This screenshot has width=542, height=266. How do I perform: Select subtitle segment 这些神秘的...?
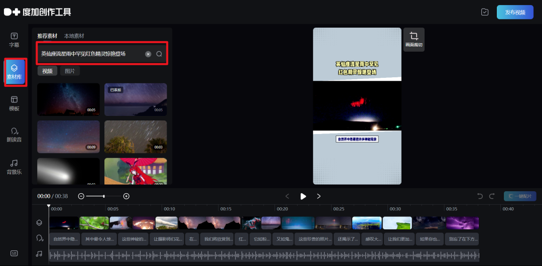[x=133, y=239]
